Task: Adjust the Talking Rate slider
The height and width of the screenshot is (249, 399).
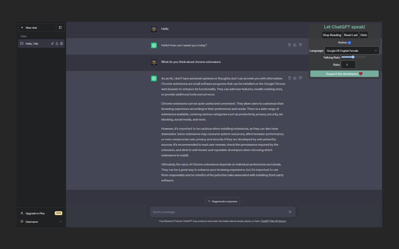Action: pos(353,57)
